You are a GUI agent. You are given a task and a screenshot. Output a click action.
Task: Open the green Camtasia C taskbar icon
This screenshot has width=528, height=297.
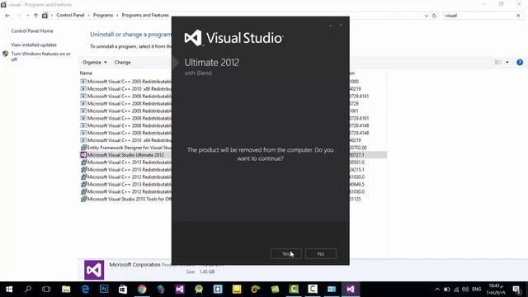coord(294,290)
